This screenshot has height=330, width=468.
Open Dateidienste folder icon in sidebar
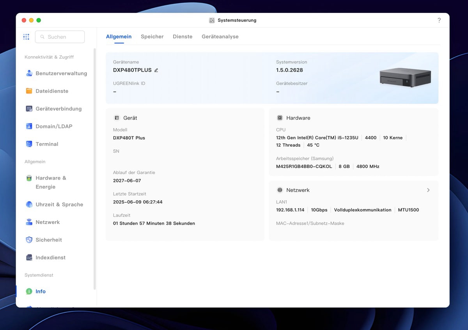tap(29, 91)
